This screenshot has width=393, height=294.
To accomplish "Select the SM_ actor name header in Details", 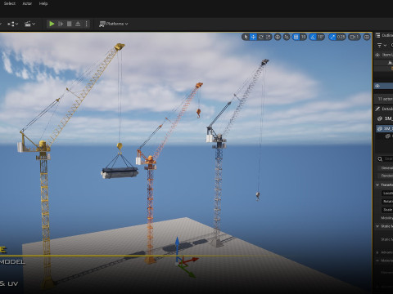I will 386,118.
